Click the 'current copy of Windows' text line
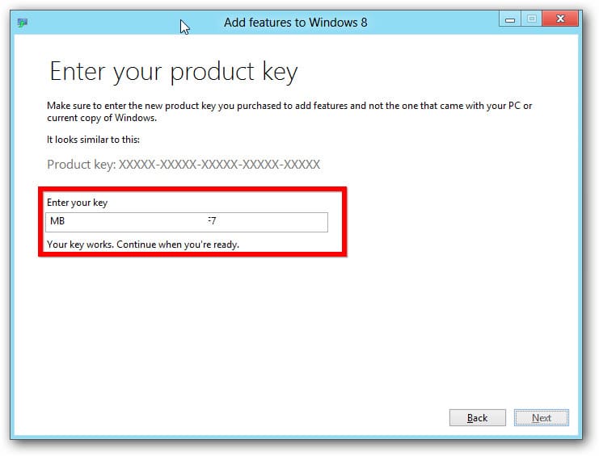The image size is (599, 456). coord(102,119)
